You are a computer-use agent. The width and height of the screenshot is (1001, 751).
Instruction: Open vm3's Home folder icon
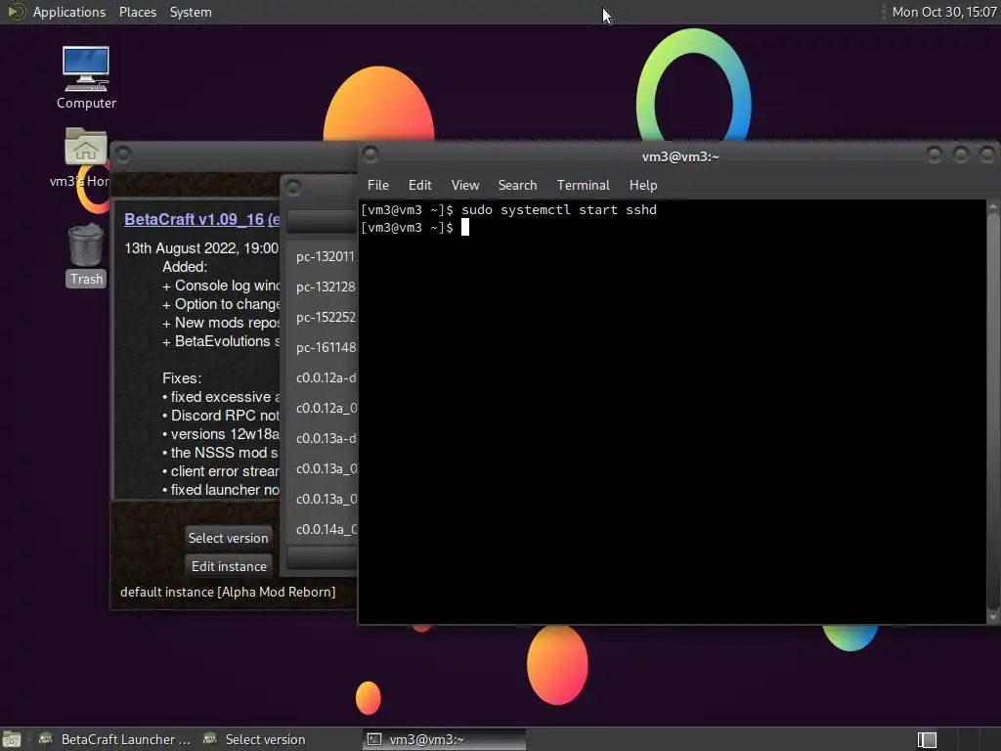tap(85, 157)
